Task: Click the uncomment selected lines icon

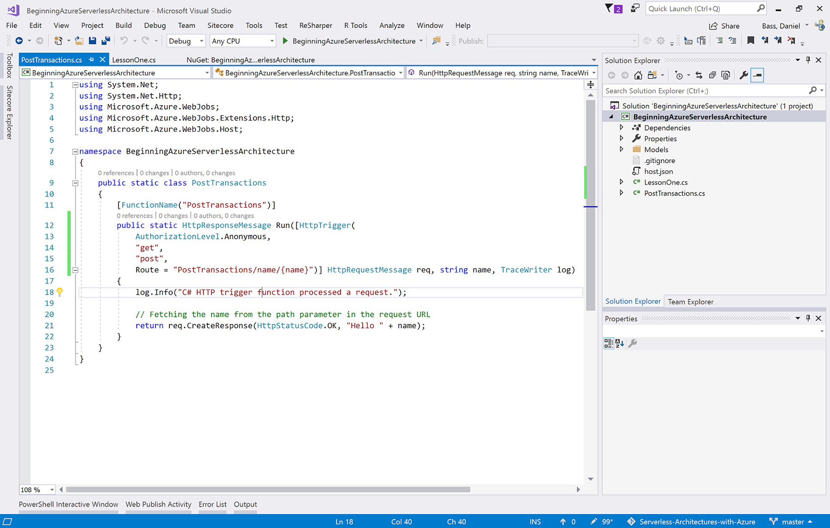Action: click(x=733, y=41)
